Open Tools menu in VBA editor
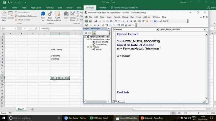Viewport: 216px width, 121px height. pyautogui.click(x=139, y=17)
